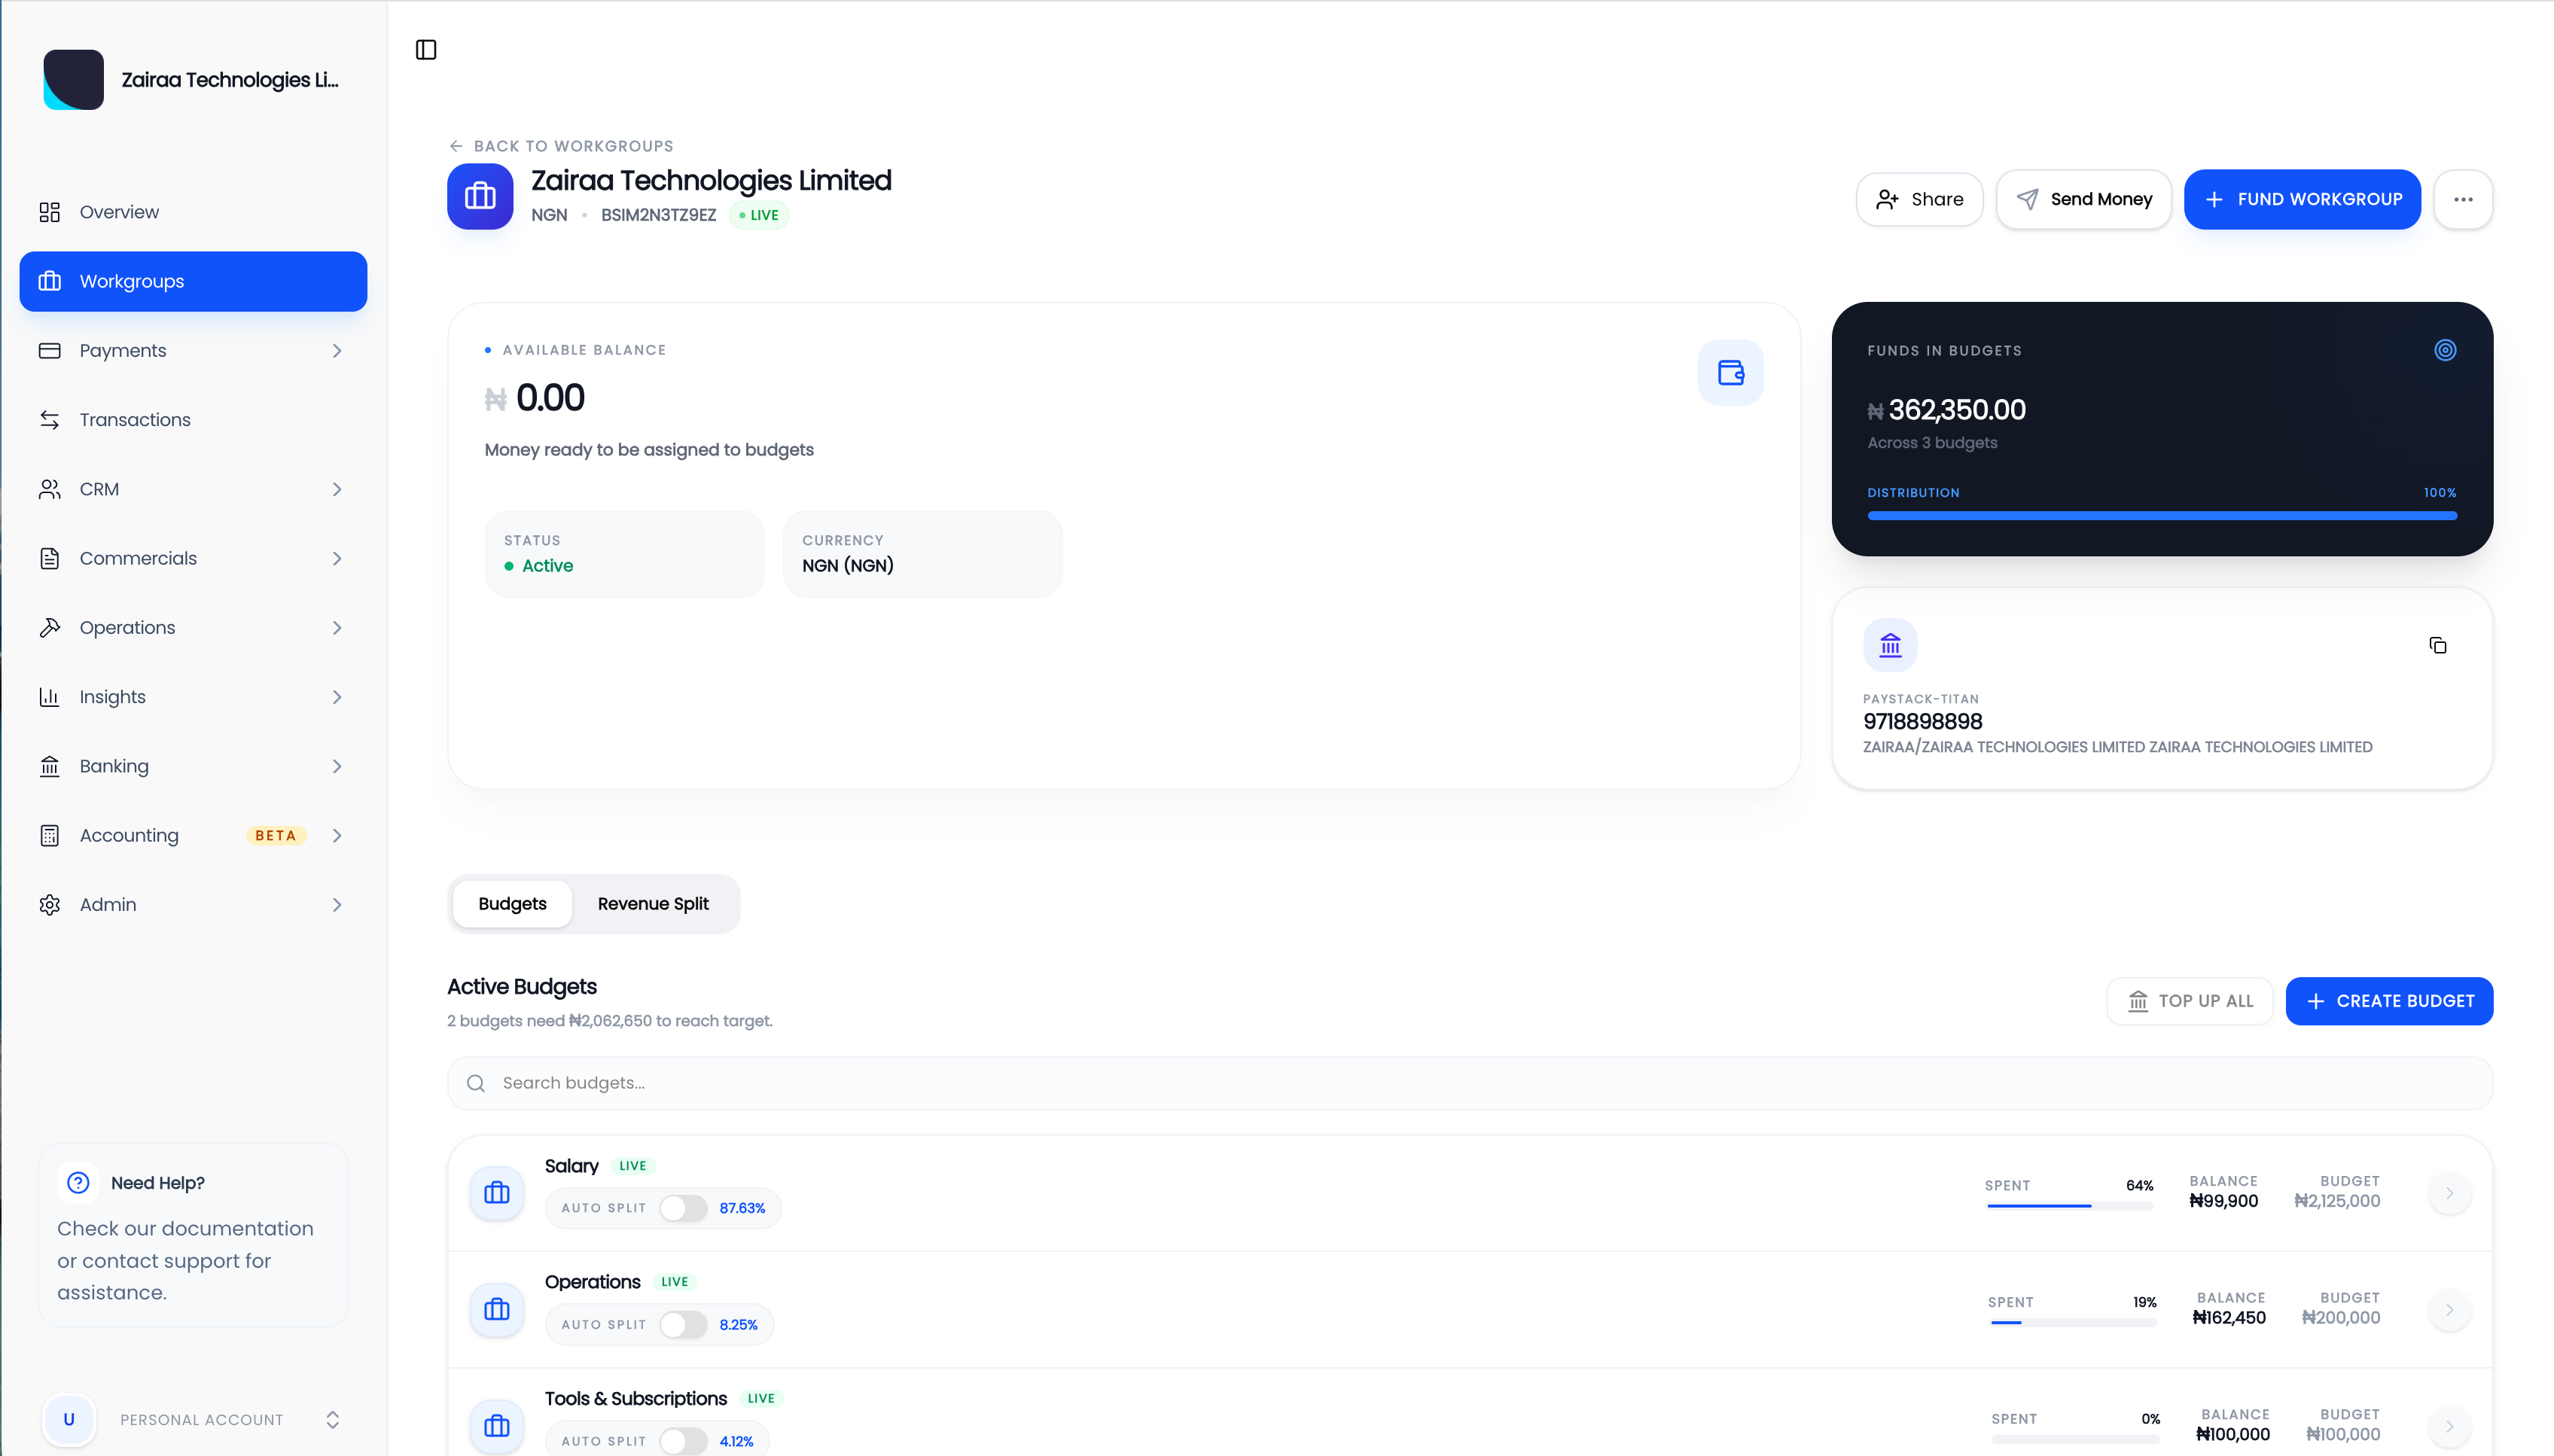
Task: Collapse the sidebar using the panel toggle icon
Action: point(425,49)
